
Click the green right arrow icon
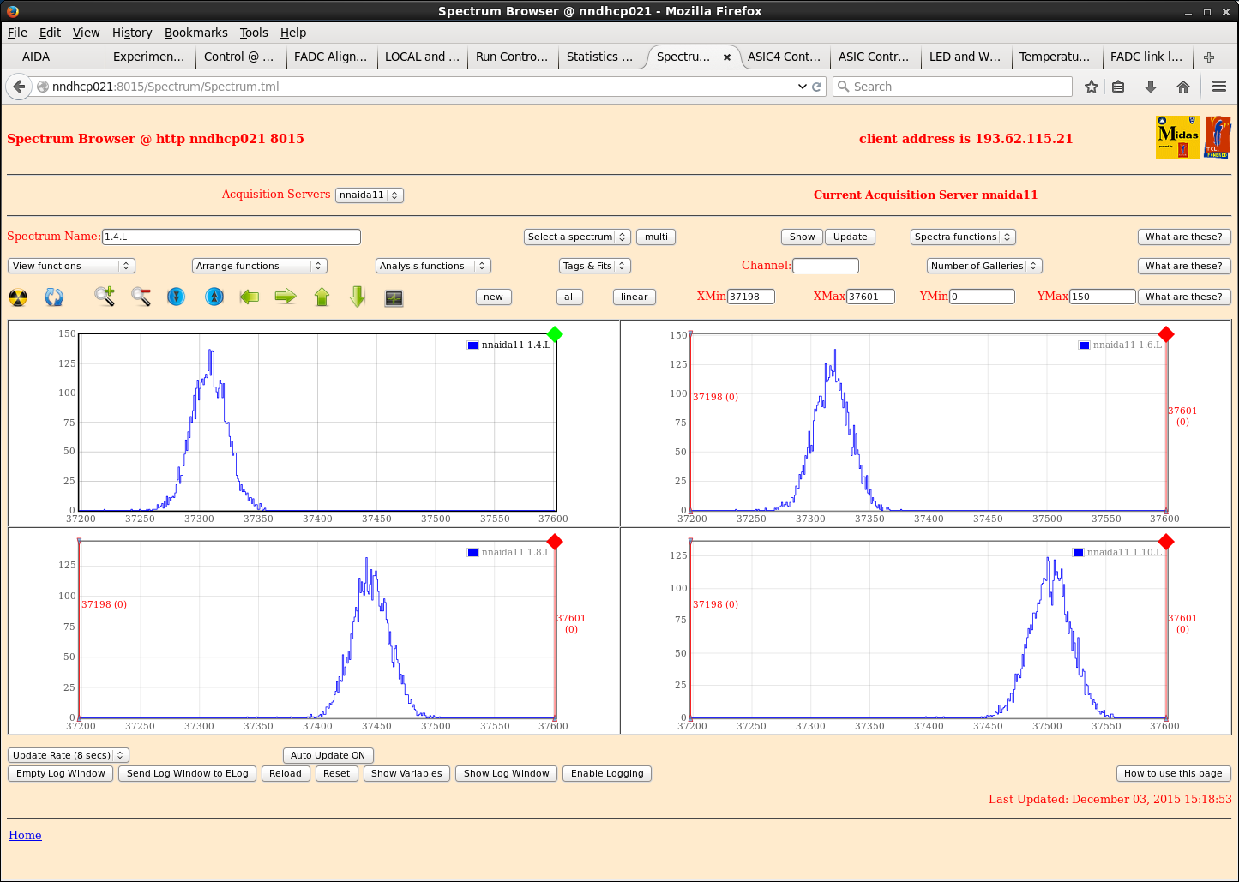[286, 297]
